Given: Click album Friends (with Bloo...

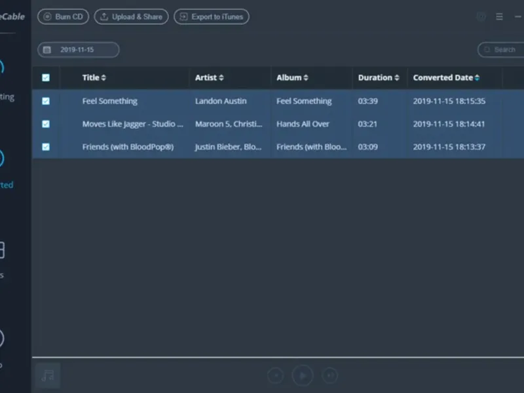Looking at the screenshot, I should click(312, 147).
